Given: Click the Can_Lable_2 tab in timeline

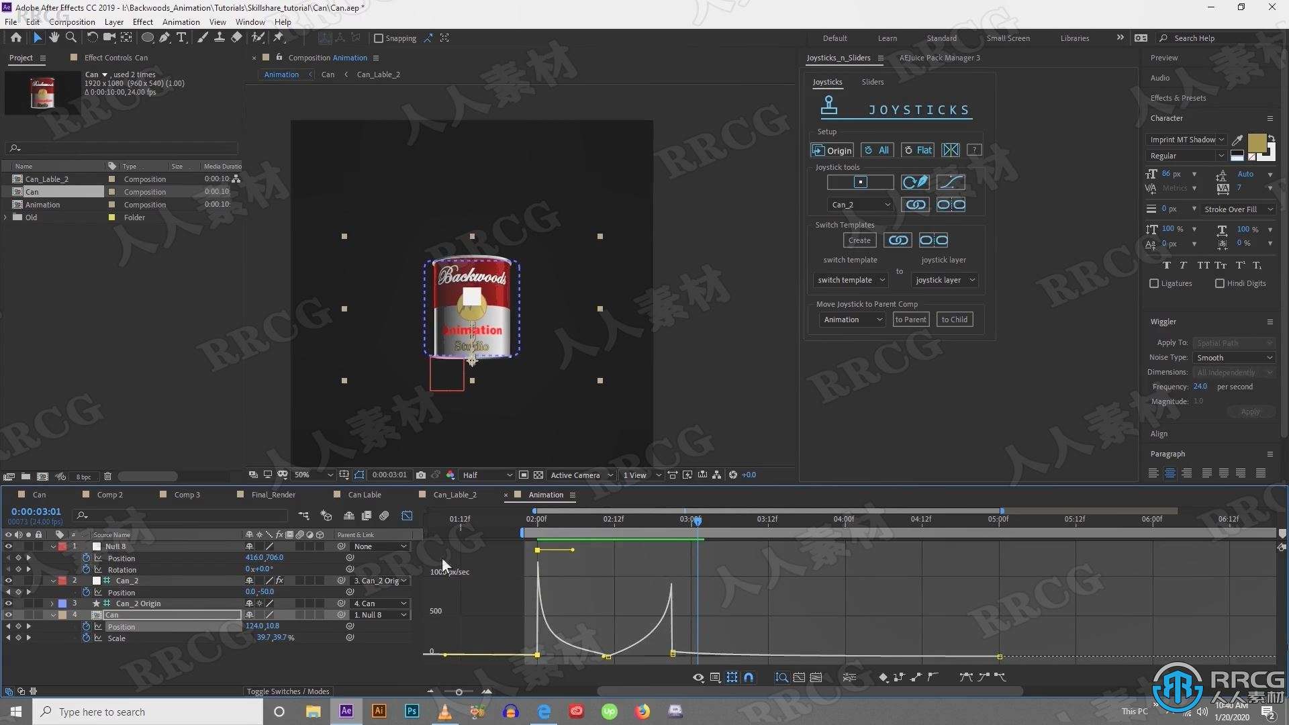Looking at the screenshot, I should click(456, 495).
